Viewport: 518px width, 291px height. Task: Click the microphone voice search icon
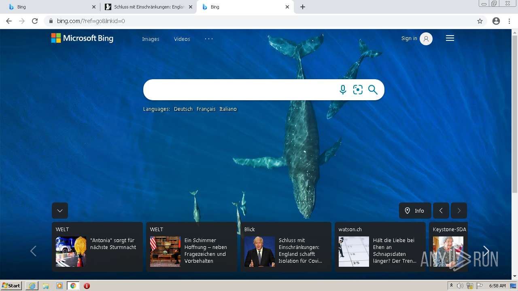(343, 90)
